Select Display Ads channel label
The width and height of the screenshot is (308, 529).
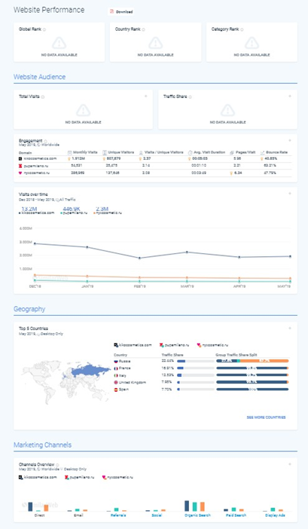pos(275,515)
